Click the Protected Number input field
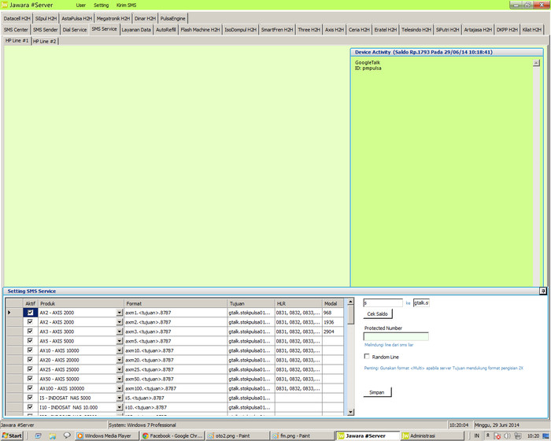 point(396,336)
